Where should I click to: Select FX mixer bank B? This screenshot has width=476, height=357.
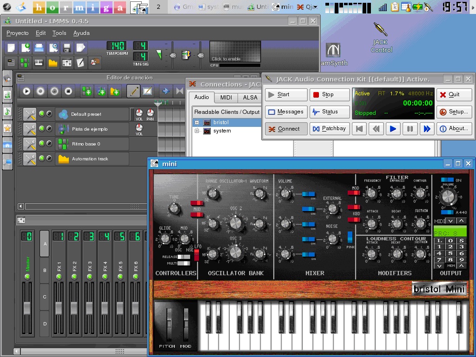click(x=44, y=270)
